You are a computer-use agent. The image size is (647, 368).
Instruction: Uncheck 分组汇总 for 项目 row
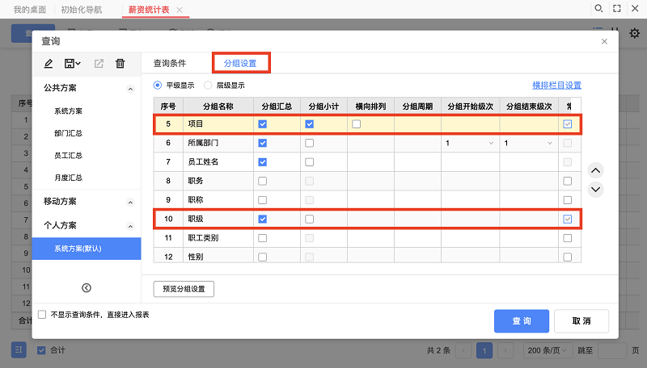[x=262, y=124]
